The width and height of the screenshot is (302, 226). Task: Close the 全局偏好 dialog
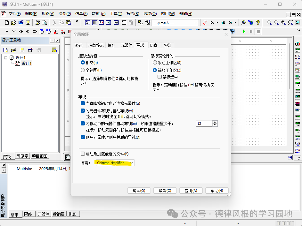(x=226, y=34)
